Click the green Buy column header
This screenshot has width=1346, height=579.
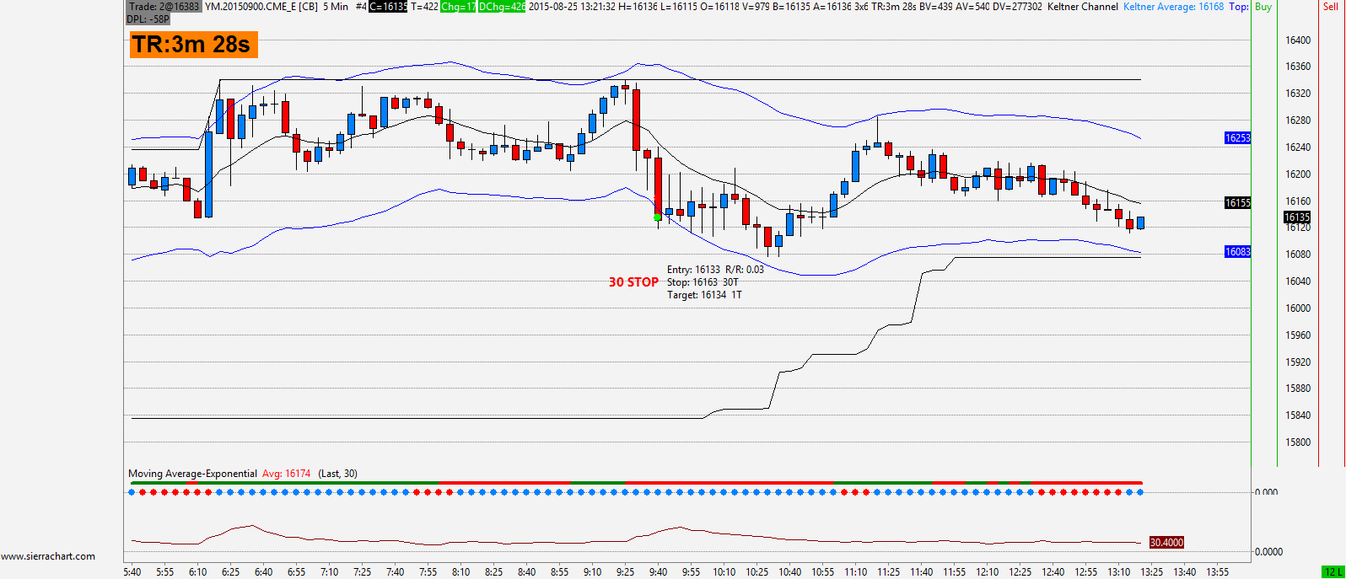pyautogui.click(x=1263, y=6)
